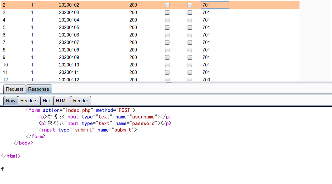Screen dimensions: 332x184
Task: Click "index.php" in the form action
Action: pos(78,110)
